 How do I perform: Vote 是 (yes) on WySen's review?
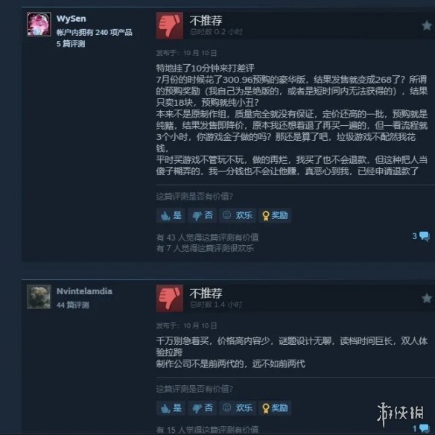tap(171, 215)
